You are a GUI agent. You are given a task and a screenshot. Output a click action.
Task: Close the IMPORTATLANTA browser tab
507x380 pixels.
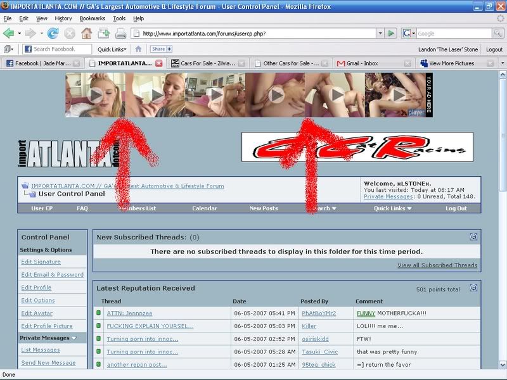(x=158, y=63)
